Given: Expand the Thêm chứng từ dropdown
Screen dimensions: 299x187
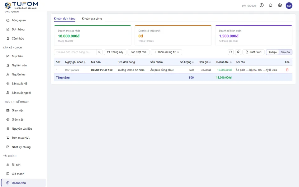Looking at the screenshot, I should pos(166,52).
